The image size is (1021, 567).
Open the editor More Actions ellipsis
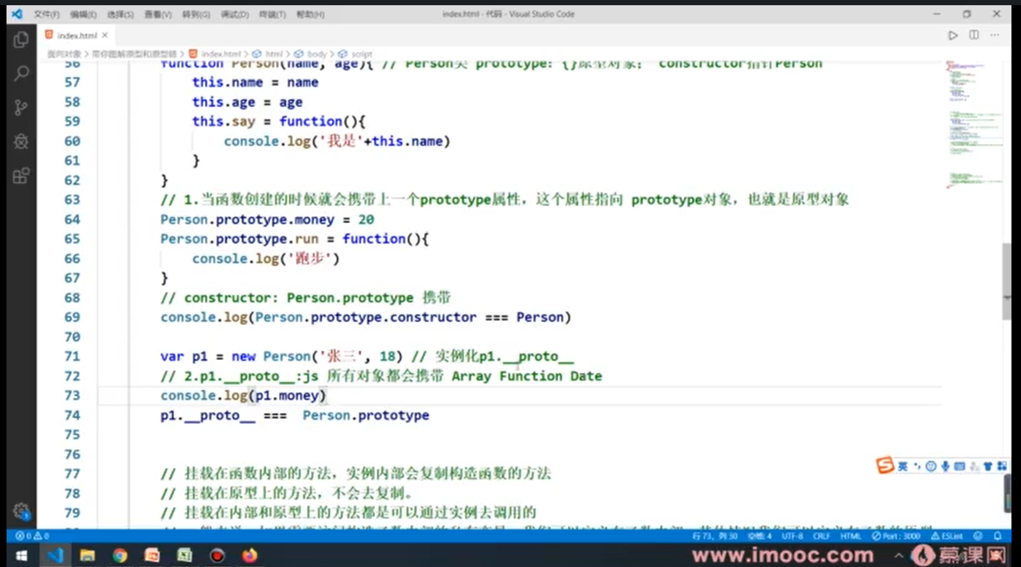[x=995, y=36]
